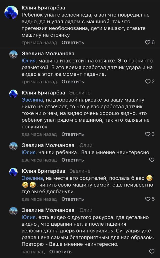The width and height of the screenshot is (160, 258).
Task: Tap the "Юлия" mention in the "нашли ребенка" comment
Action: coord(28,152)
